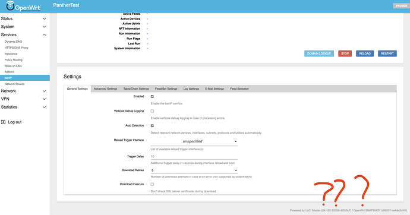Expand the Statistics menu chevron
Screen dimensions: 410x215
coord(44,107)
